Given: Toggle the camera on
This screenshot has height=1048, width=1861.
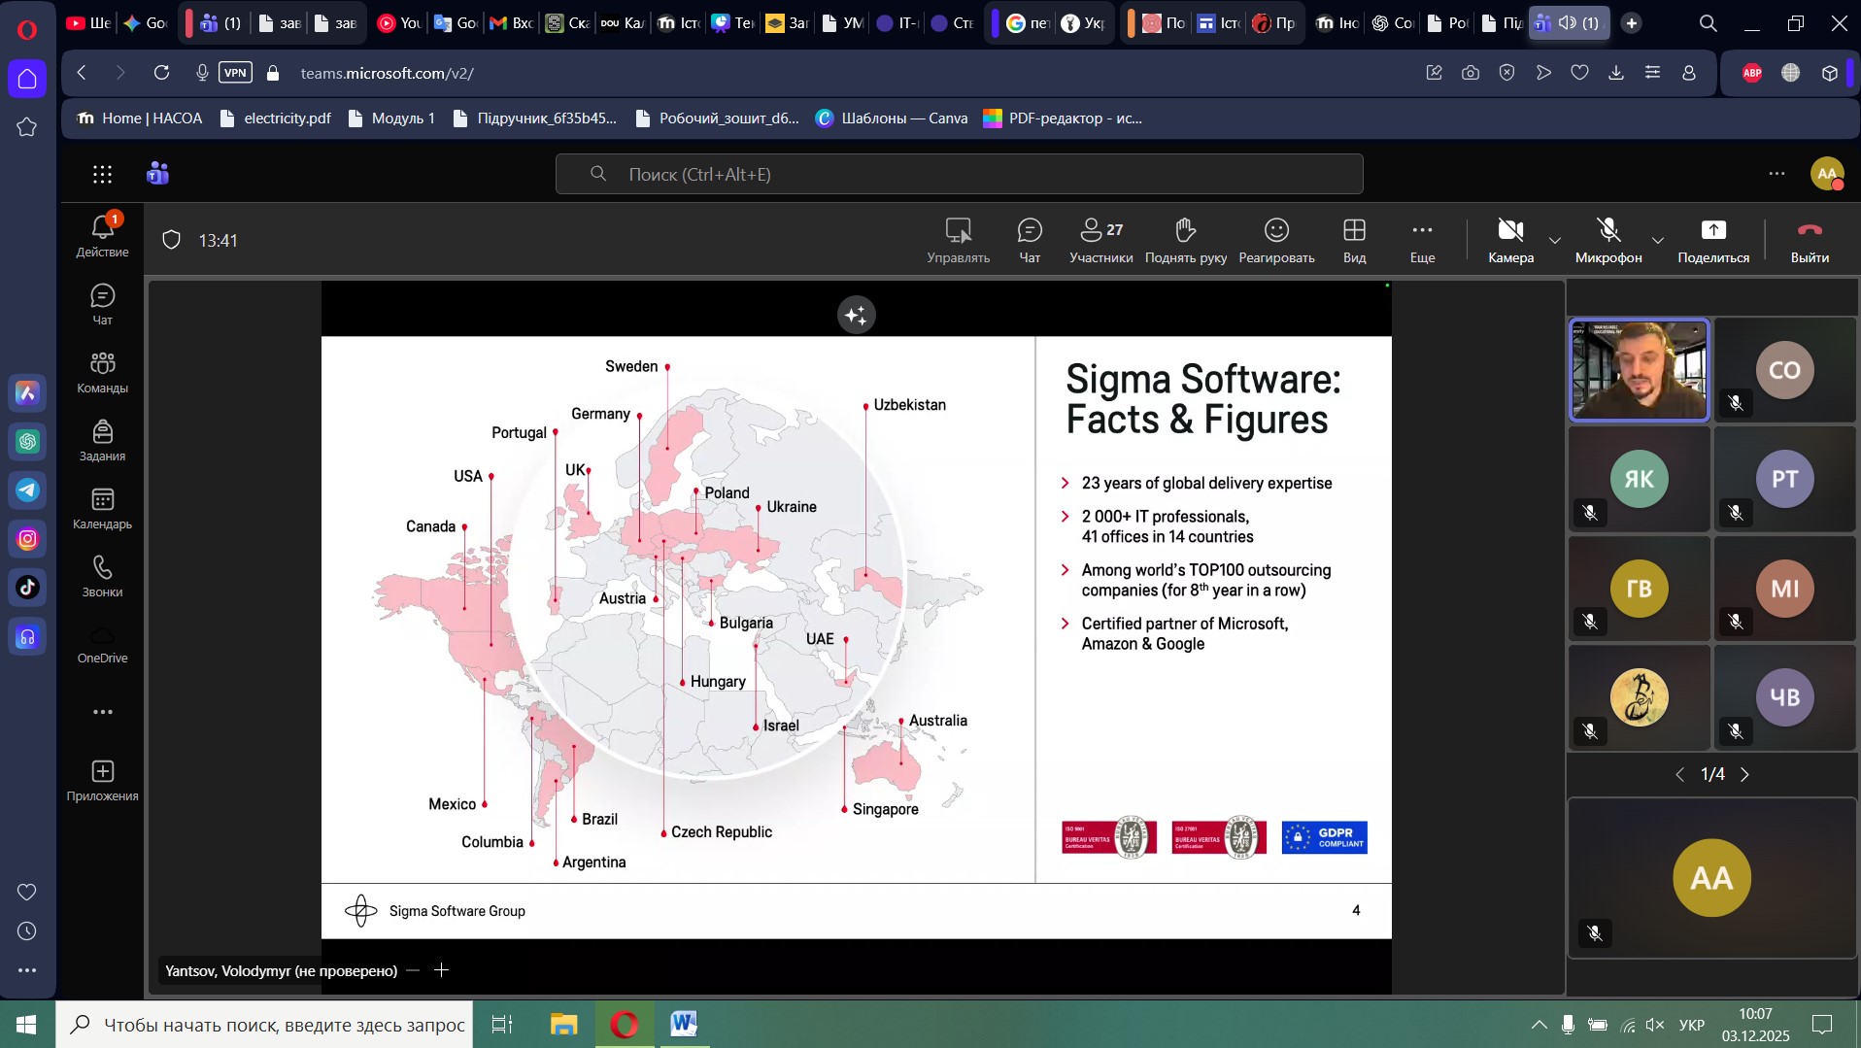Looking at the screenshot, I should pos(1509,239).
